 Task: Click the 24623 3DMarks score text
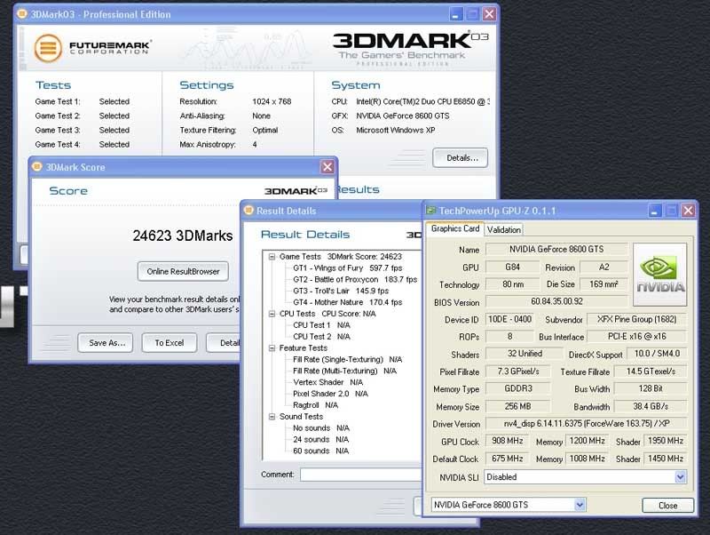point(183,236)
